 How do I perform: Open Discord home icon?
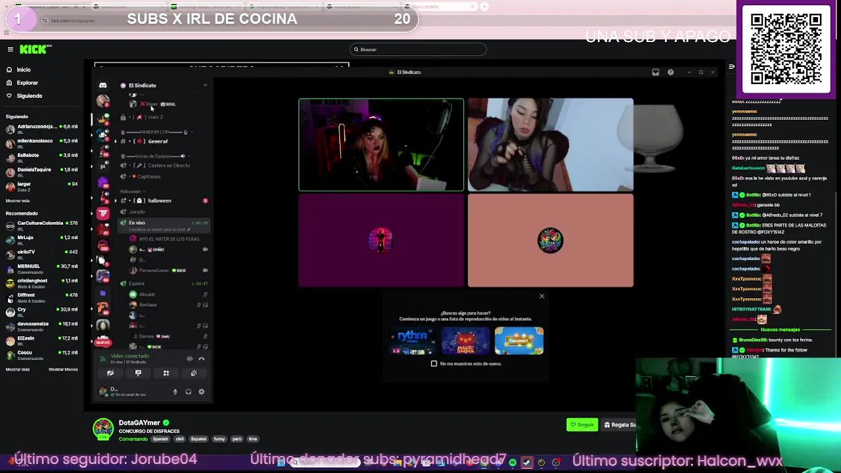coord(102,85)
